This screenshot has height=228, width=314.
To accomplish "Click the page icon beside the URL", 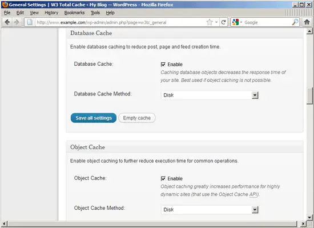I will point(30,22).
